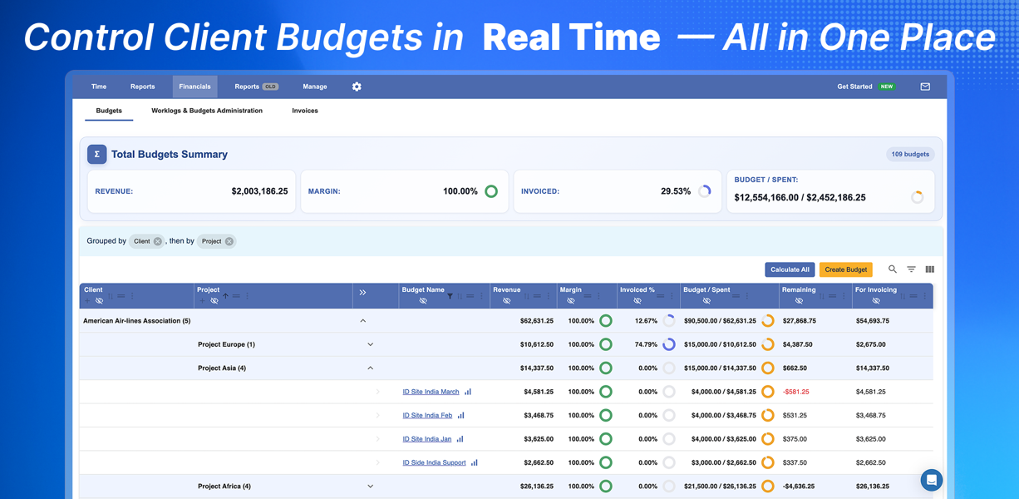This screenshot has width=1019, height=499.
Task: Expand the Project Africa group
Action: pyautogui.click(x=371, y=487)
